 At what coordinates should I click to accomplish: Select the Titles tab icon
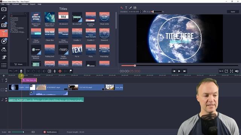[x=4, y=33]
